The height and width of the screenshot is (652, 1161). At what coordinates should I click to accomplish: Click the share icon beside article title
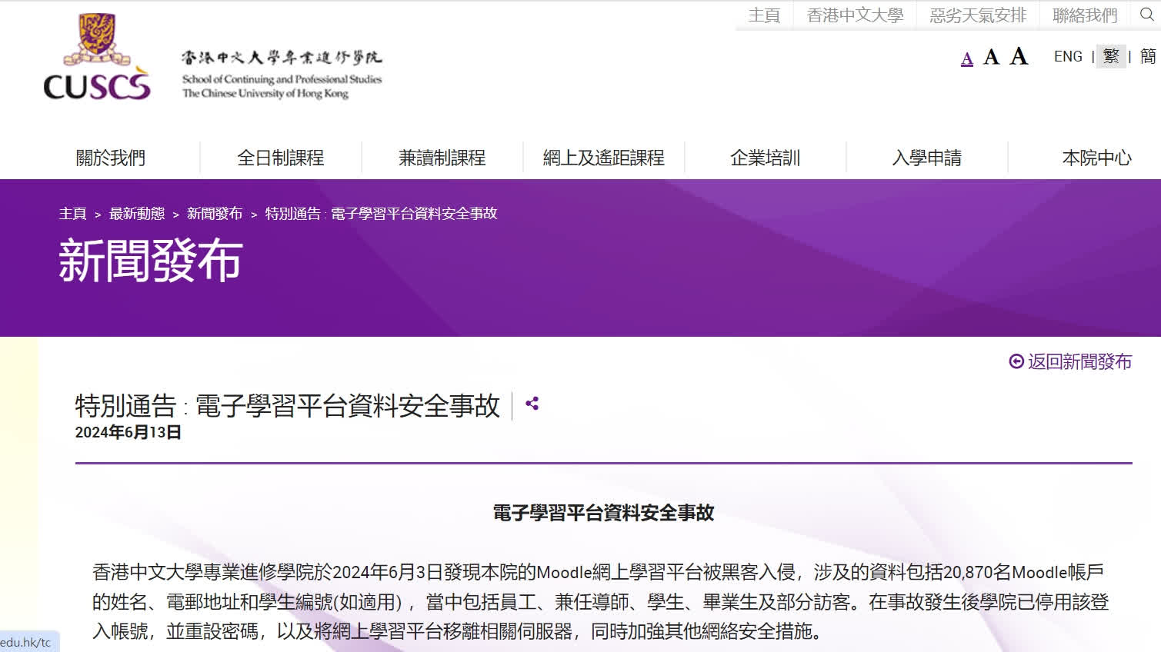[532, 404]
